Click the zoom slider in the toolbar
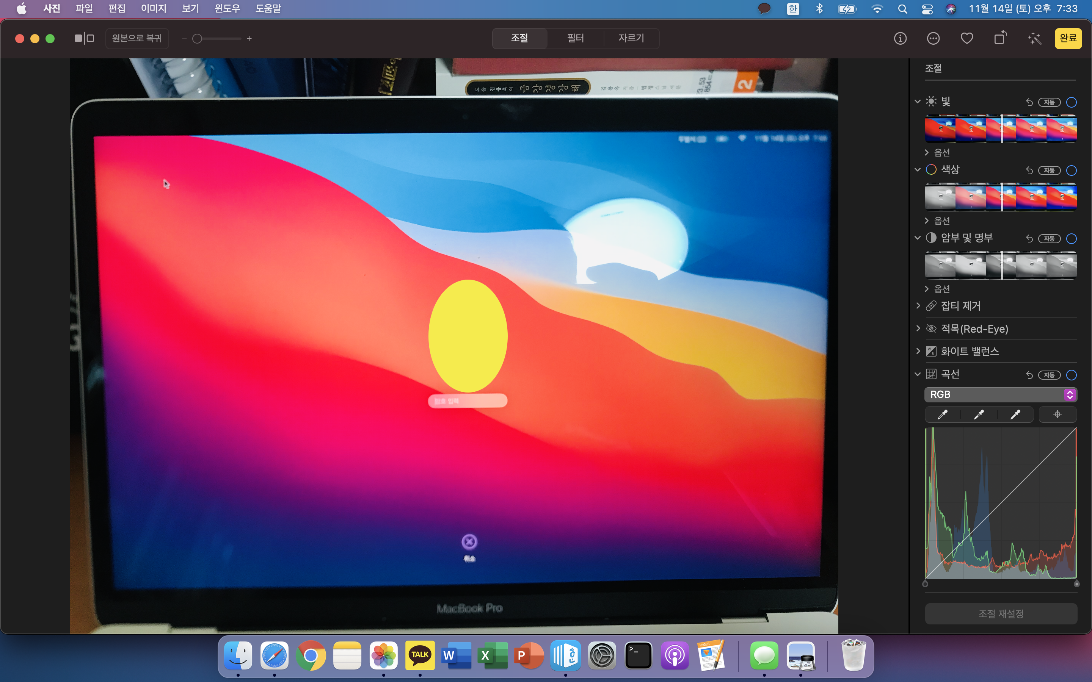Screen dimensions: 1092x682 click(217, 39)
